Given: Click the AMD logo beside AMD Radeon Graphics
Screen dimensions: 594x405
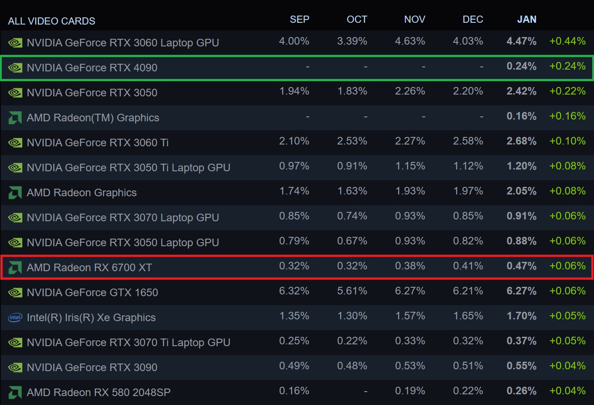Looking at the screenshot, I should 15,193.
